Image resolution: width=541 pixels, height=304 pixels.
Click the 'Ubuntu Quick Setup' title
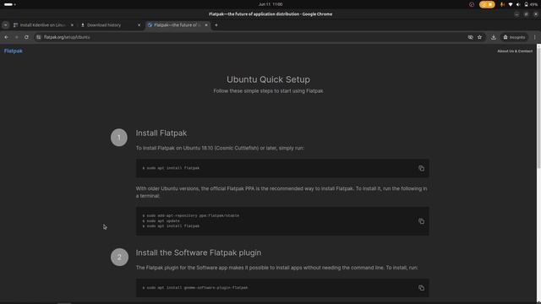click(x=268, y=79)
